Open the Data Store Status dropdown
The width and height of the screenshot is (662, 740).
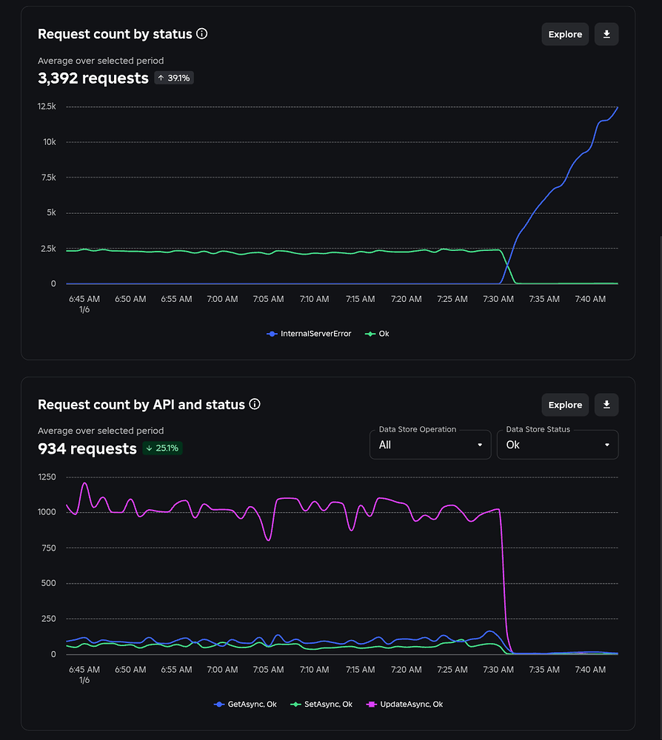coord(558,445)
